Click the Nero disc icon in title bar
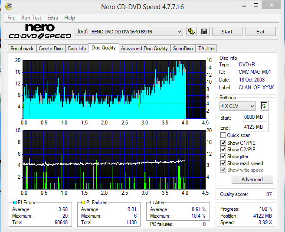The width and height of the screenshot is (285, 232). 9,7
